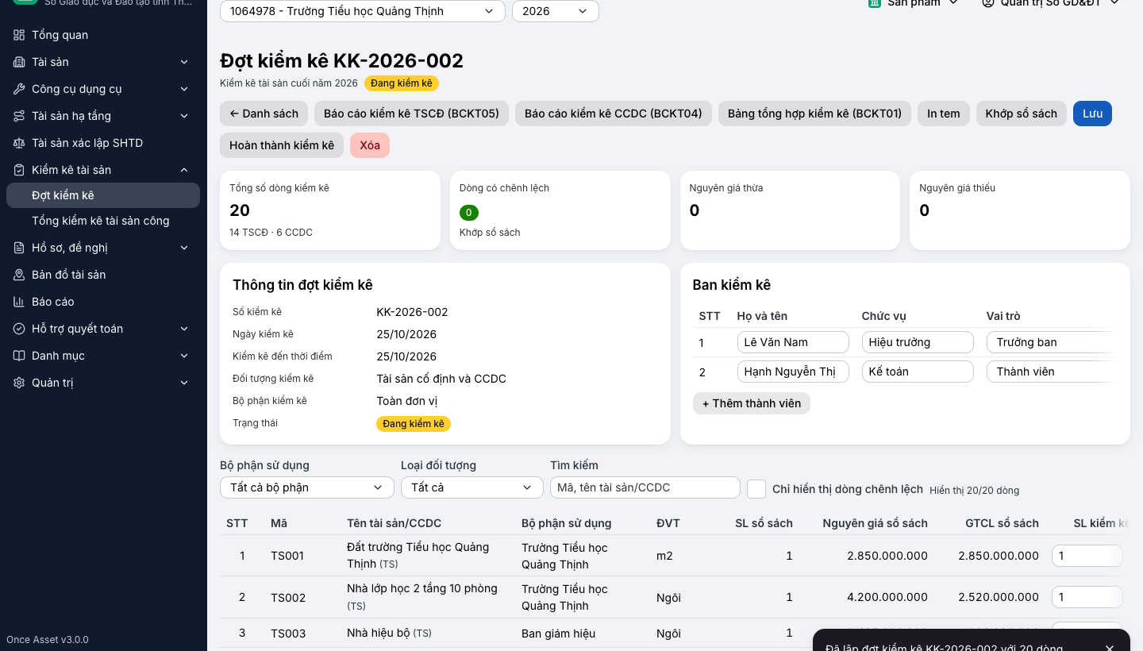Viewport: 1143px width, 651px height.
Task: Click the Mã, tên tài sản/CCDC search field
Action: tap(645, 487)
